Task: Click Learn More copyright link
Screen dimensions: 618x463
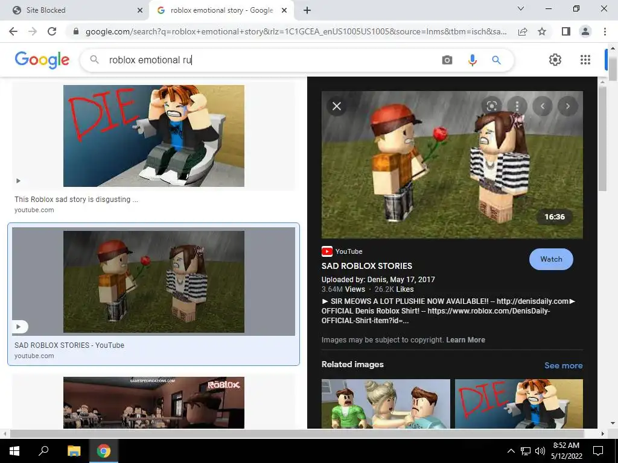Action: pyautogui.click(x=465, y=340)
